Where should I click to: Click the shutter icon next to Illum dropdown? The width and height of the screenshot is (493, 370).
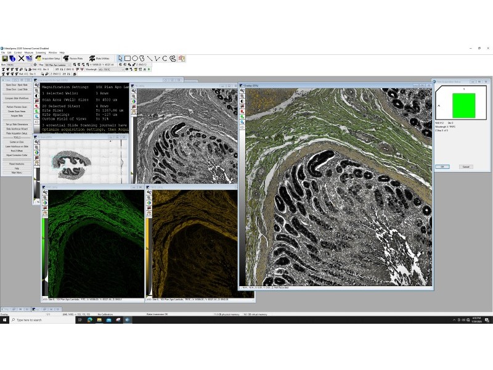[35, 65]
